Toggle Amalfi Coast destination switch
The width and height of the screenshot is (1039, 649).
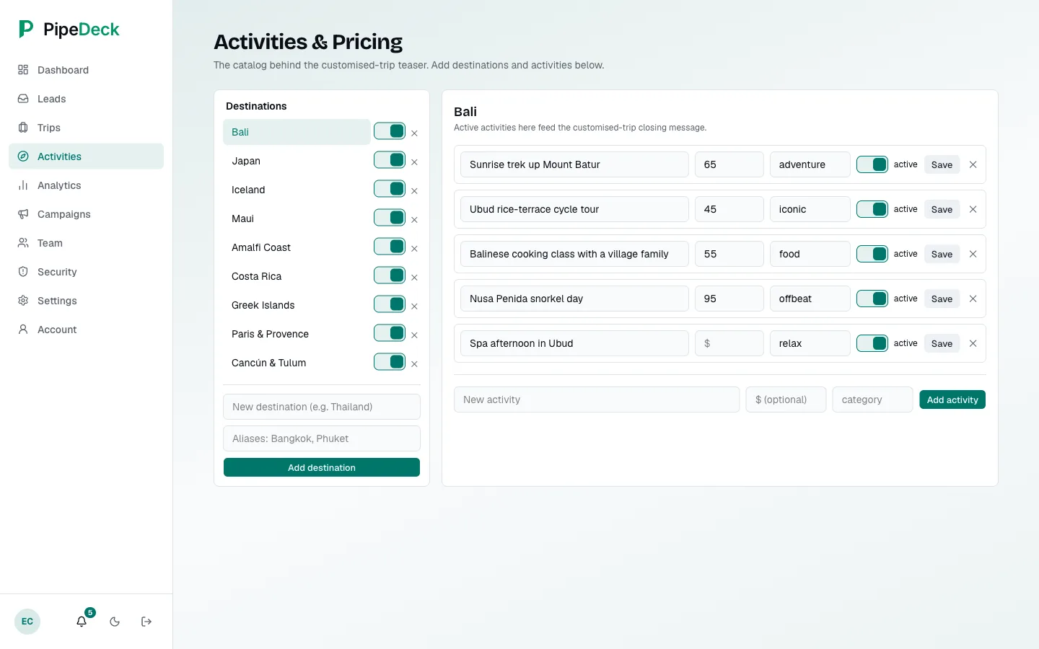[390, 247]
